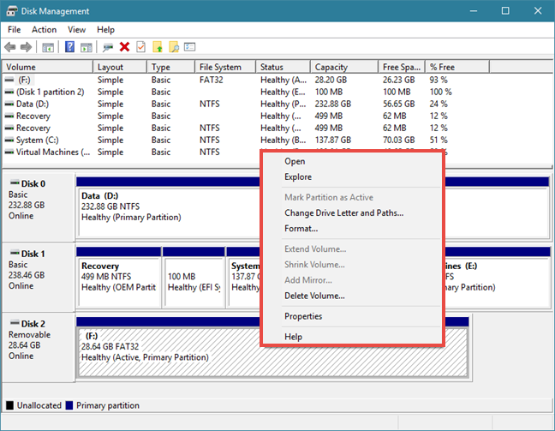
Task: Click the folder with magnifier icon
Action: pyautogui.click(x=174, y=47)
